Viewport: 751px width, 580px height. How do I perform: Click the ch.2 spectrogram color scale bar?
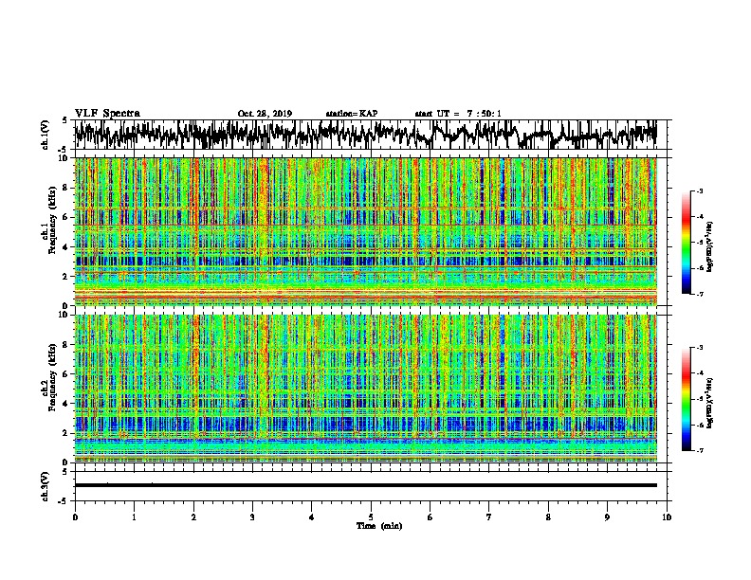coord(686,399)
